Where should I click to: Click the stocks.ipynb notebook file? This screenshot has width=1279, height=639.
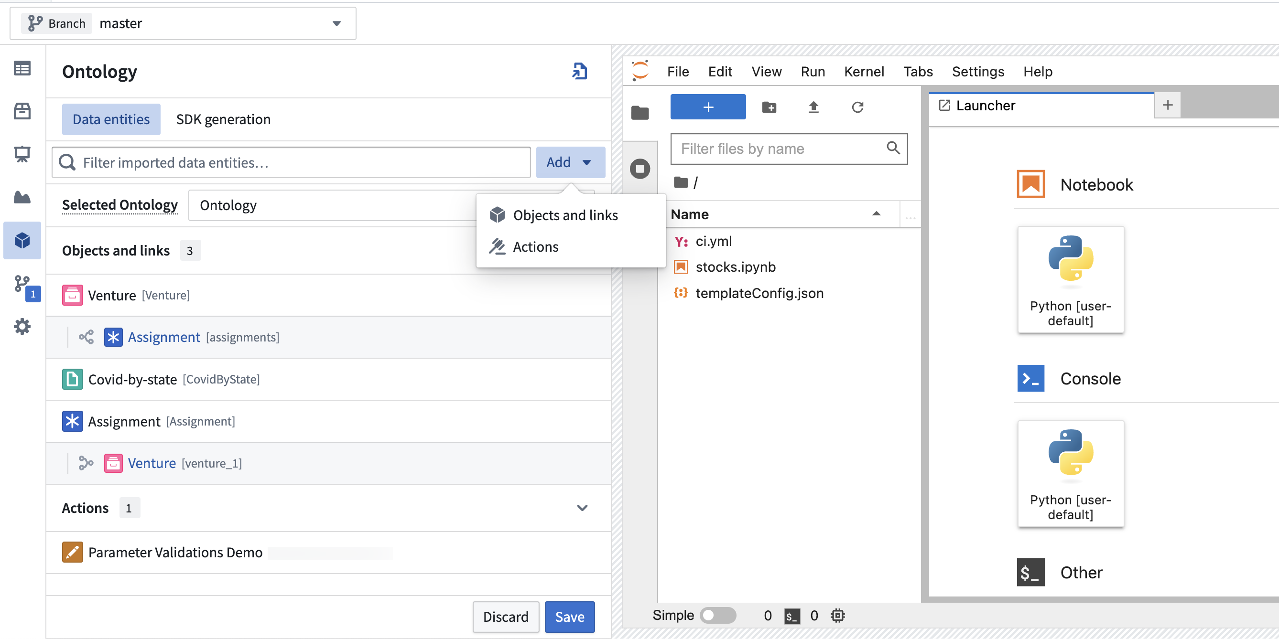tap(736, 266)
